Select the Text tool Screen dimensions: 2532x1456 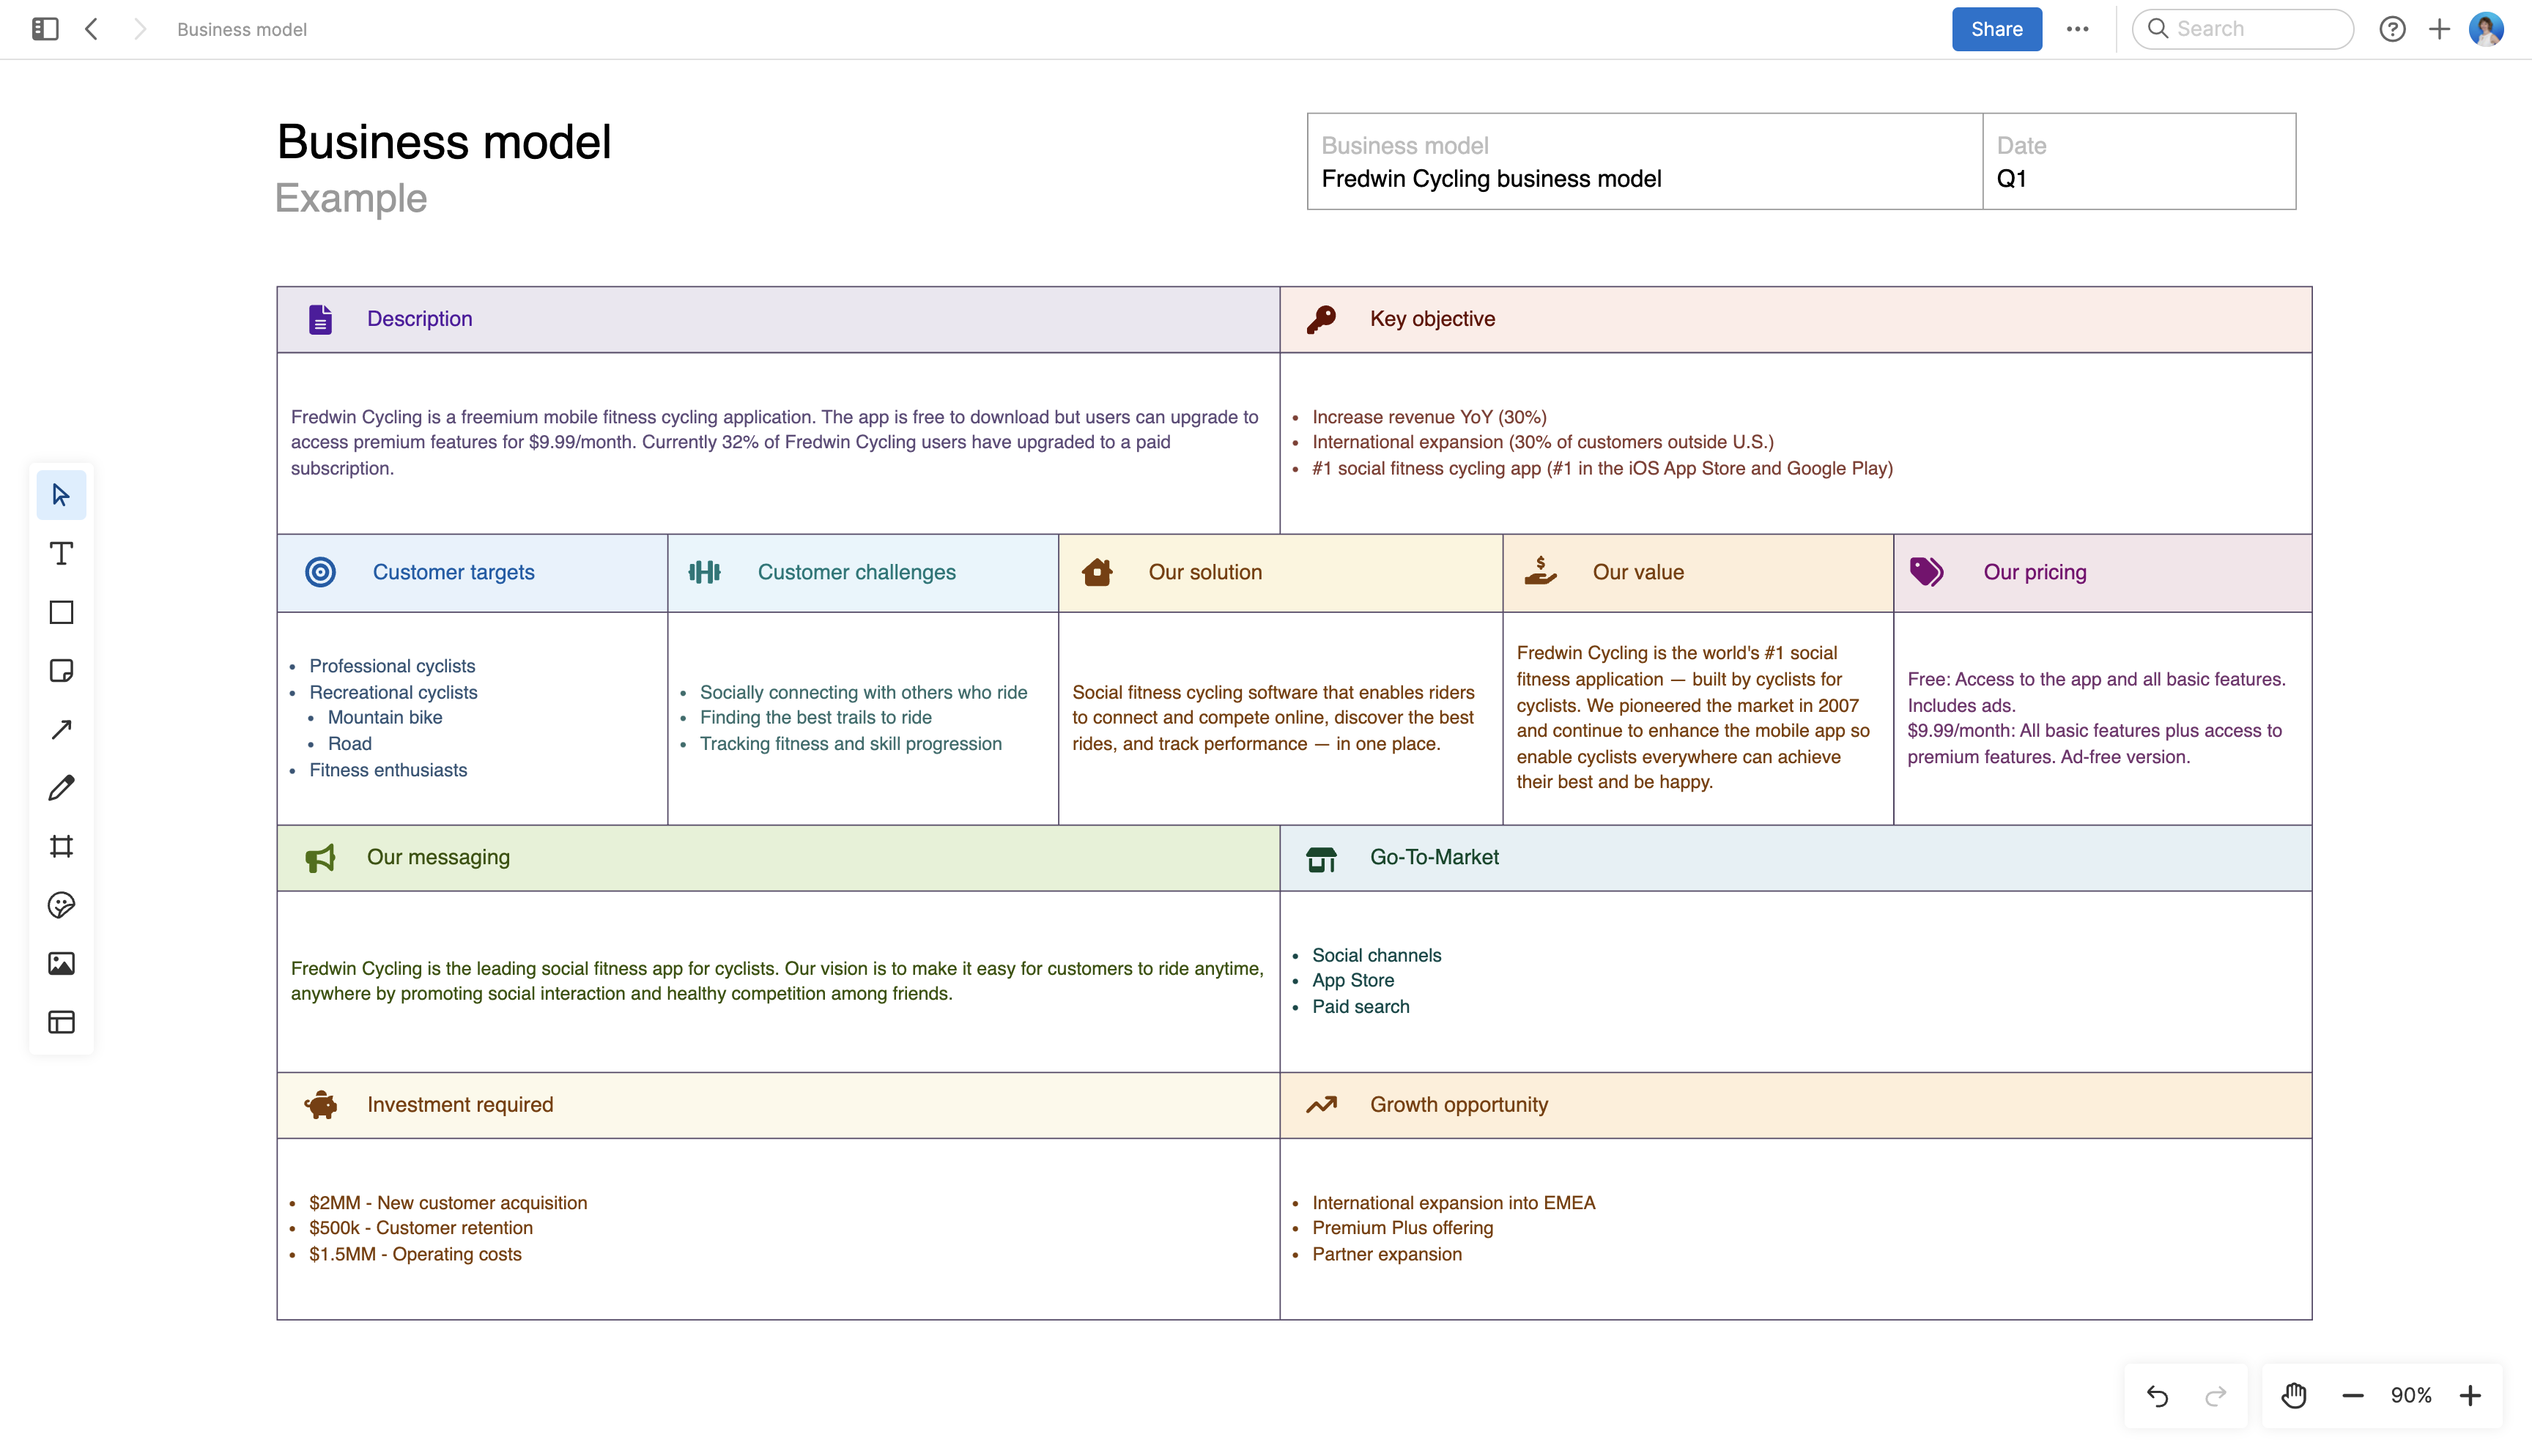tap(61, 553)
